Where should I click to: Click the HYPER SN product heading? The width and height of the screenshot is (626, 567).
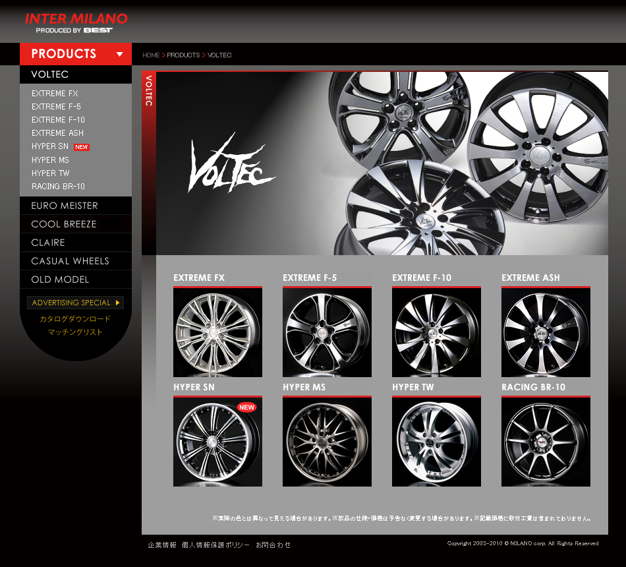tap(194, 387)
